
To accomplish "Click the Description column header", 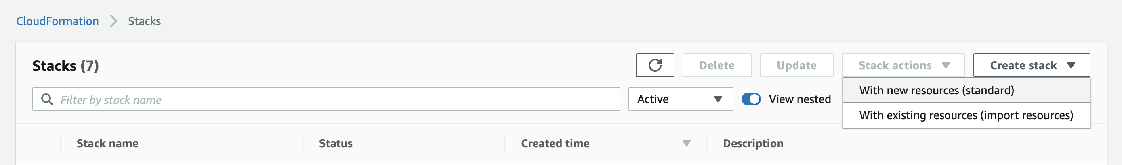I will point(753,143).
